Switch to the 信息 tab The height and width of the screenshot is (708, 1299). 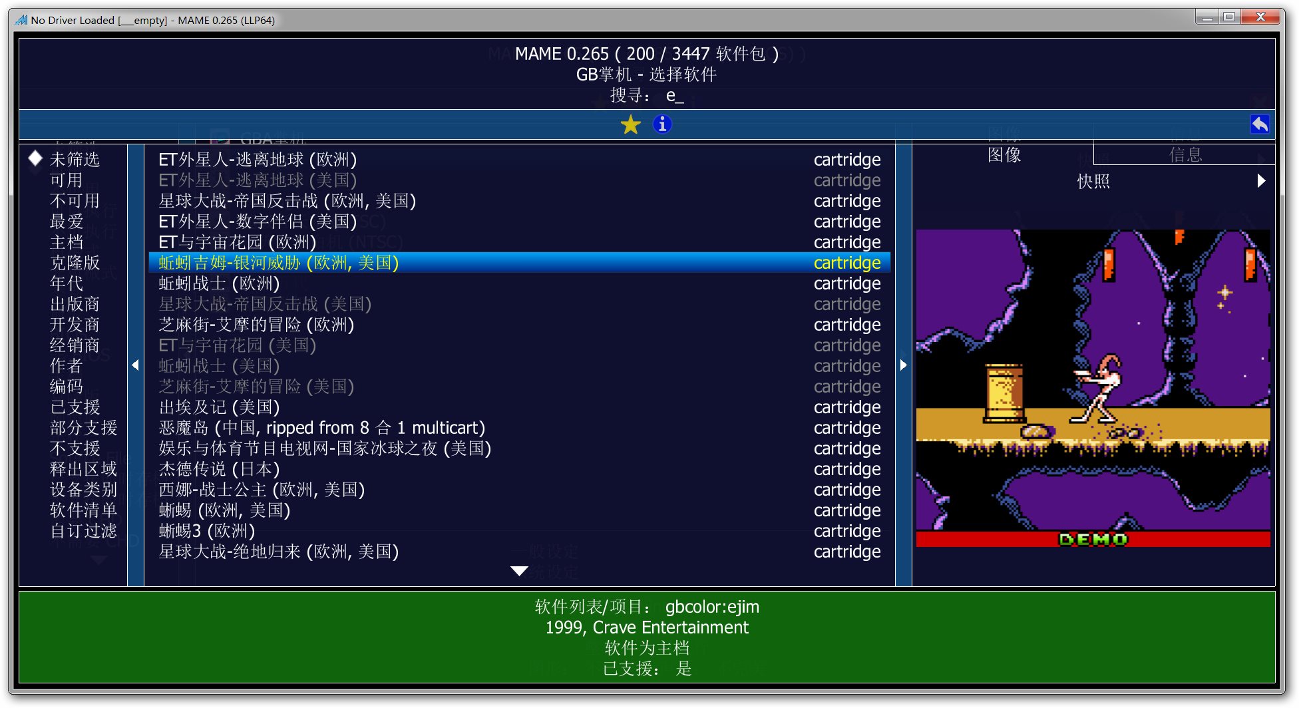[x=1185, y=155]
